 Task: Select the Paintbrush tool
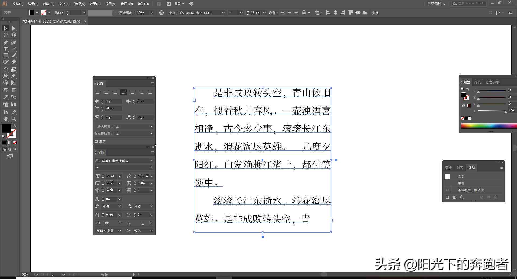click(x=14, y=55)
